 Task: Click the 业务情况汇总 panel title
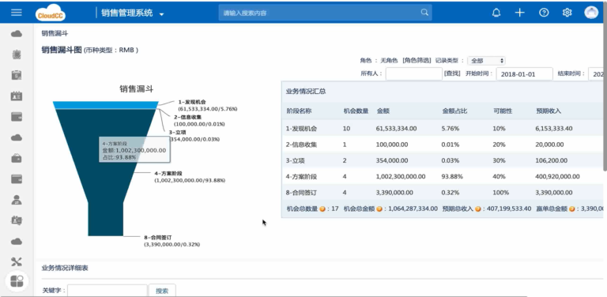coord(306,92)
